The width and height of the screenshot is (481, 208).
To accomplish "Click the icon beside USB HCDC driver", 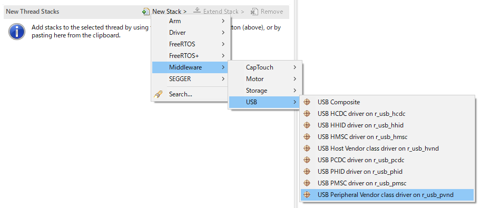I will tap(307, 114).
